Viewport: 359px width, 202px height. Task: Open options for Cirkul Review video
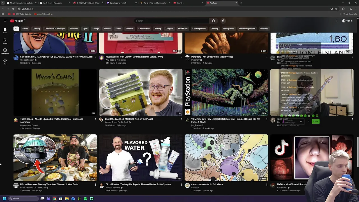tap(181, 185)
